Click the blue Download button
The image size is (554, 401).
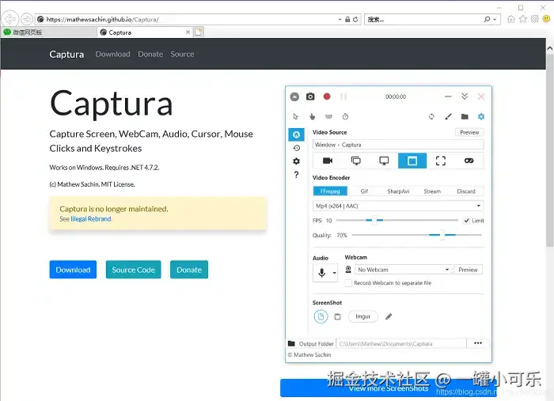[x=73, y=270]
